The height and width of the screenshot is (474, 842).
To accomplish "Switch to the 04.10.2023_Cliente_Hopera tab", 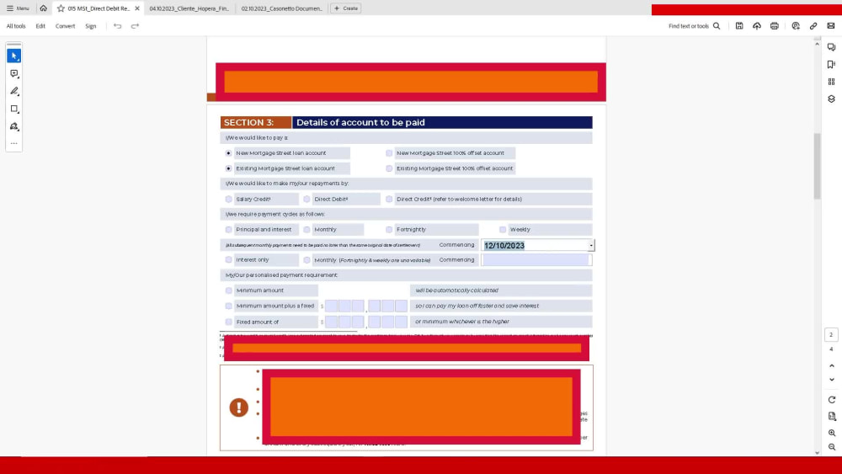I will click(x=189, y=8).
